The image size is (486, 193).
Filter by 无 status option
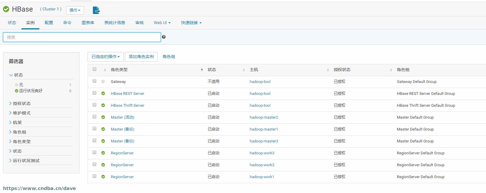[21, 85]
